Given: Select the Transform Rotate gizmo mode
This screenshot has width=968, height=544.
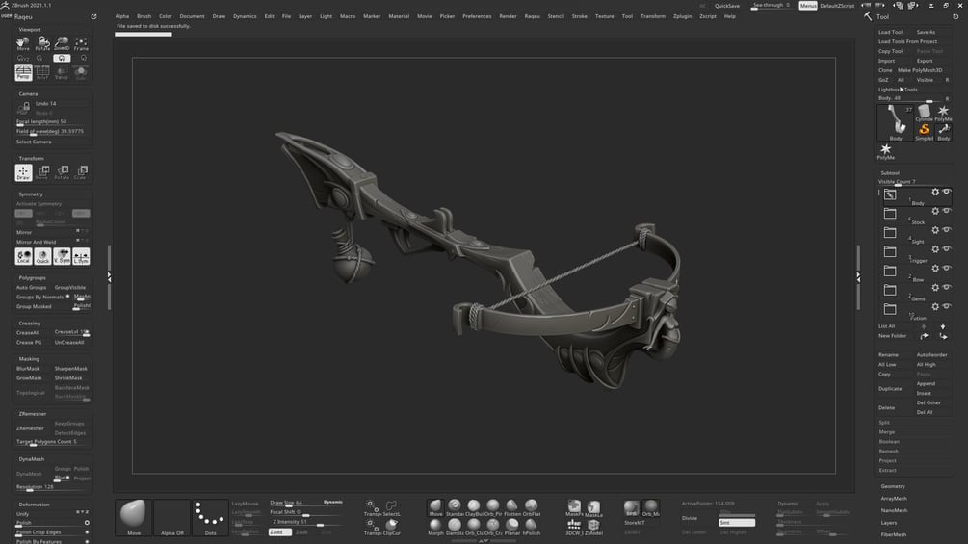Looking at the screenshot, I should pyautogui.click(x=62, y=172).
